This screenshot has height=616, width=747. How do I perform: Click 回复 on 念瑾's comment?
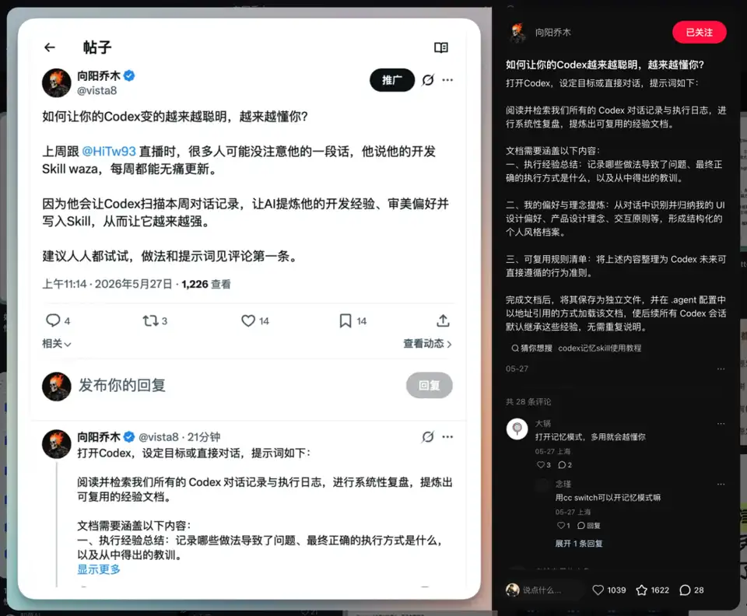[x=589, y=526]
